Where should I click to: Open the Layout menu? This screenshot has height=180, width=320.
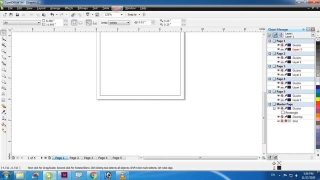[x=41, y=8]
